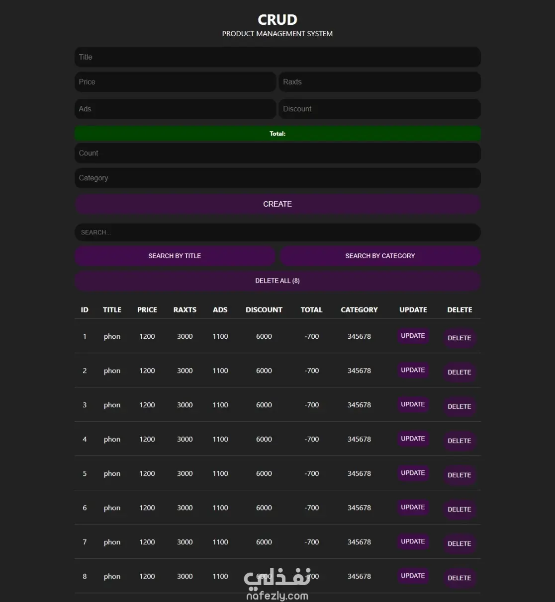The image size is (555, 602).
Task: Click category 345678 in row 7
Action: (359, 542)
